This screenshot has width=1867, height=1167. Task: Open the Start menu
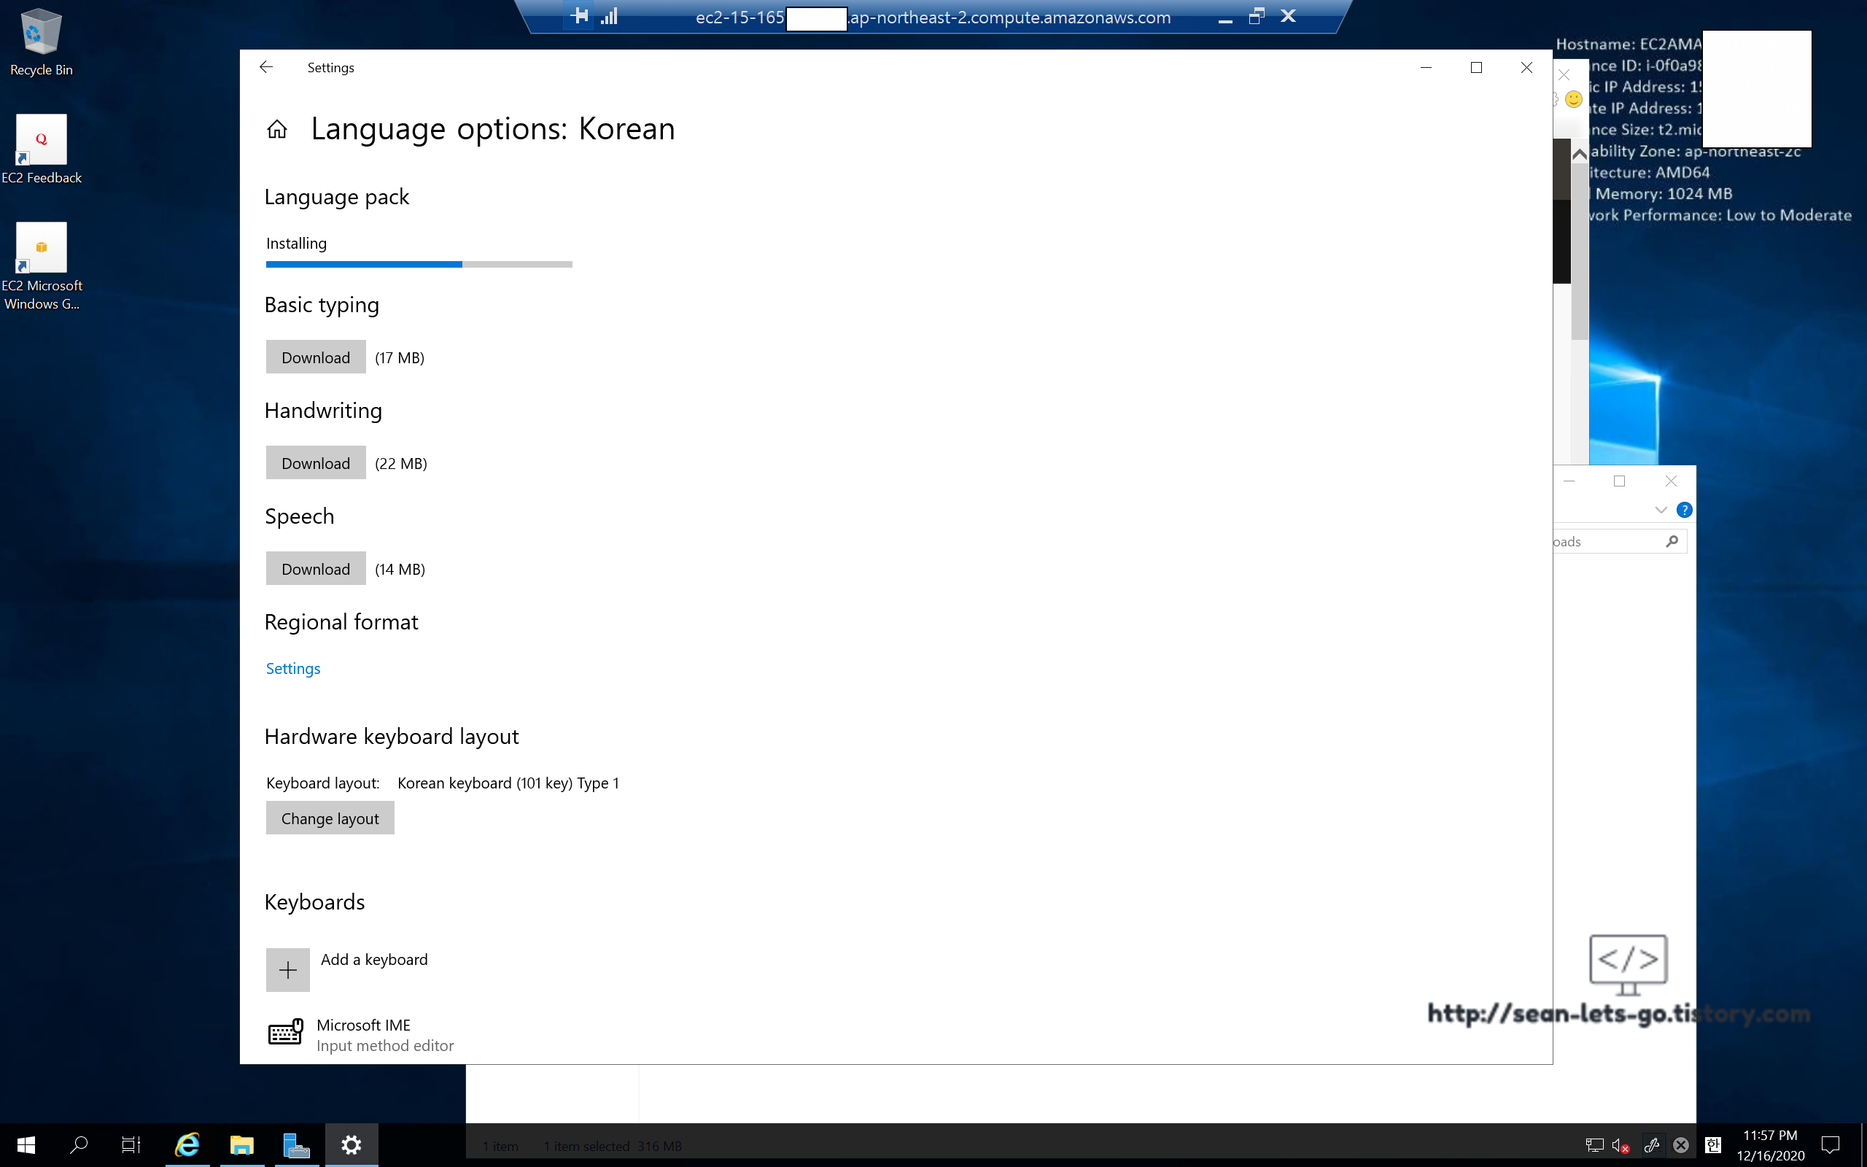tap(26, 1144)
